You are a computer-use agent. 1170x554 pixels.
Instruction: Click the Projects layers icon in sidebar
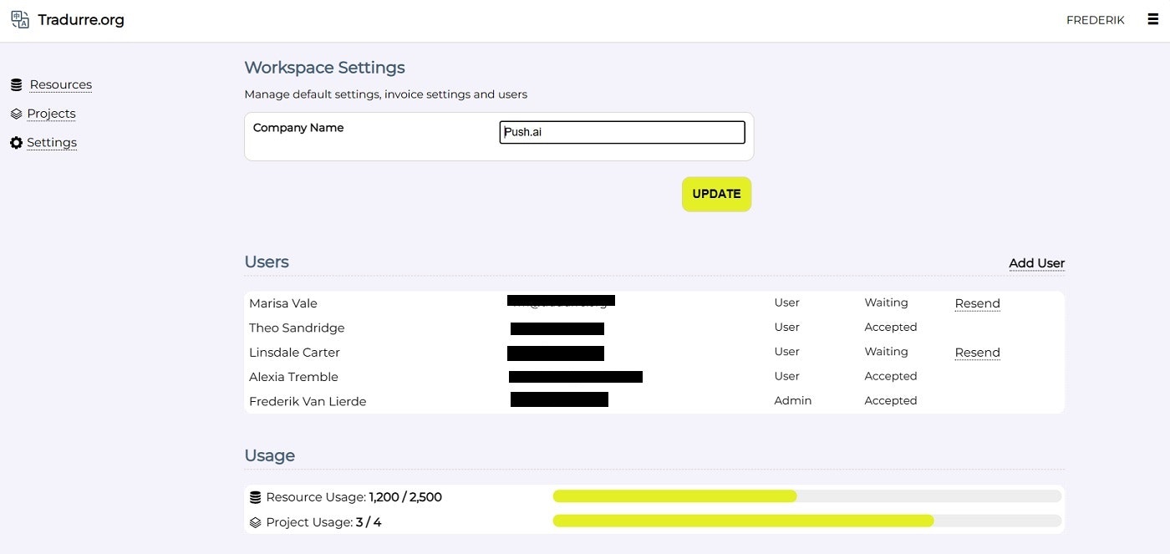(16, 114)
